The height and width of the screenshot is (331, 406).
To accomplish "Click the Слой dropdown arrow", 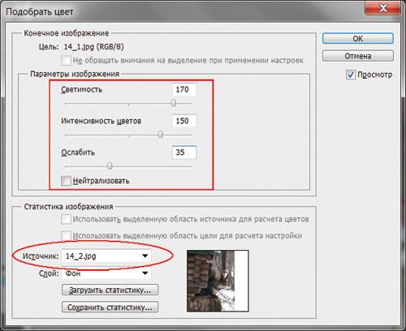I will (145, 273).
